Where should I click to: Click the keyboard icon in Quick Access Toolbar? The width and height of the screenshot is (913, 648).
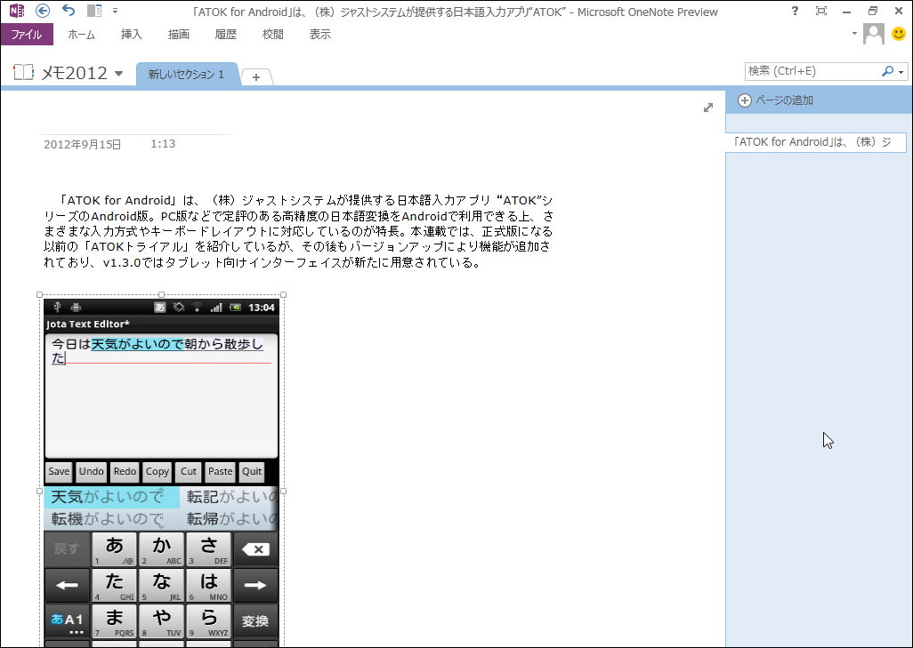click(x=93, y=11)
